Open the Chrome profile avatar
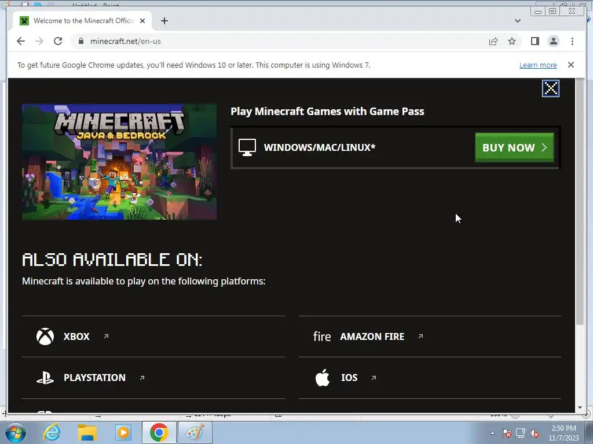Image resolution: width=593 pixels, height=444 pixels. pos(553,41)
